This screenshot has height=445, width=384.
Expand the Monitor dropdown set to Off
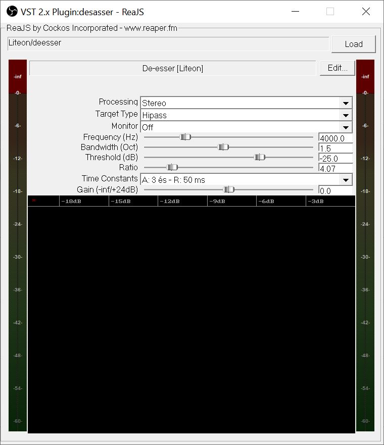[x=346, y=127]
